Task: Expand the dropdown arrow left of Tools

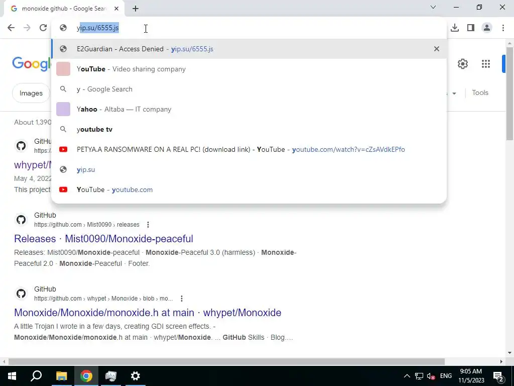Action: [454, 93]
